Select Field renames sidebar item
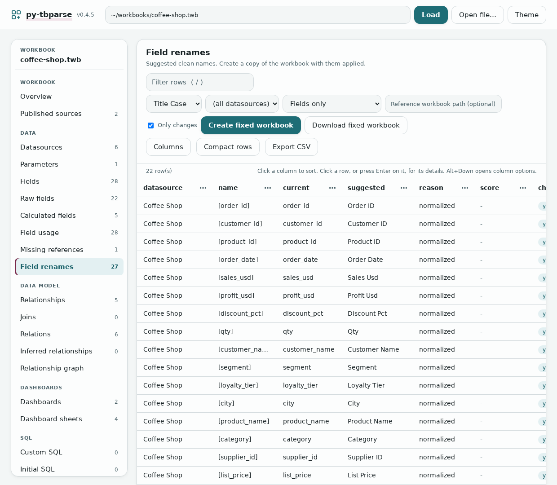The image size is (557, 485). tap(69, 267)
